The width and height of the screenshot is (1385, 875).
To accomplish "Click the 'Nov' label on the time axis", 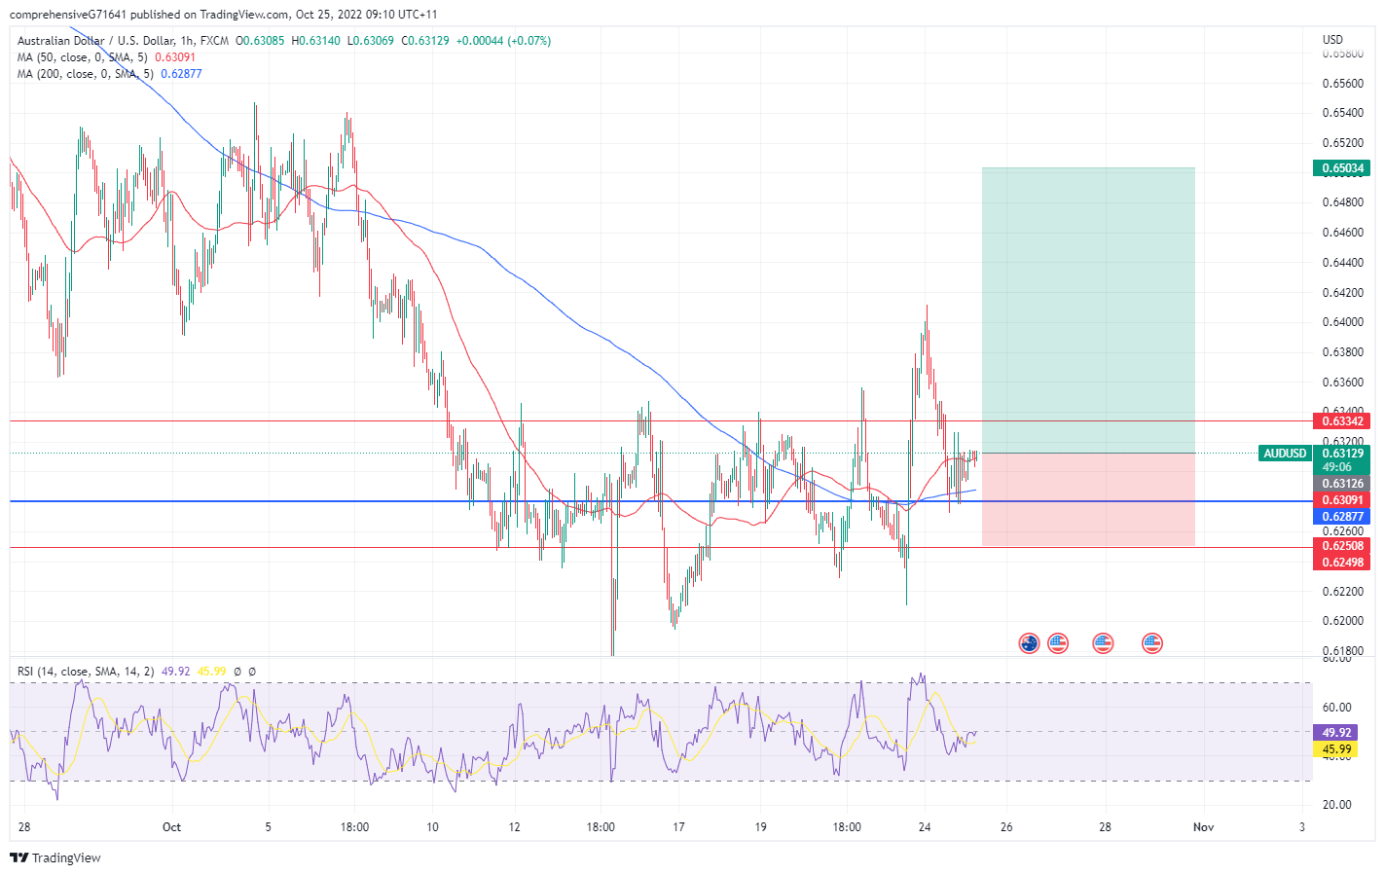I will [x=1203, y=827].
